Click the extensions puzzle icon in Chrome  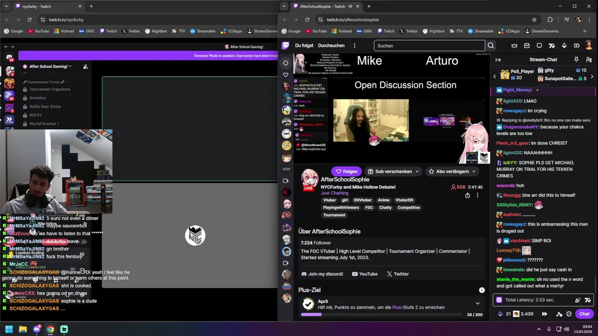pyautogui.click(x=550, y=20)
